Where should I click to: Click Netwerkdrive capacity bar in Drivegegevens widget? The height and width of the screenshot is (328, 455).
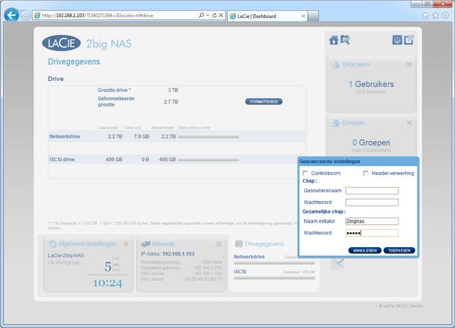click(274, 263)
